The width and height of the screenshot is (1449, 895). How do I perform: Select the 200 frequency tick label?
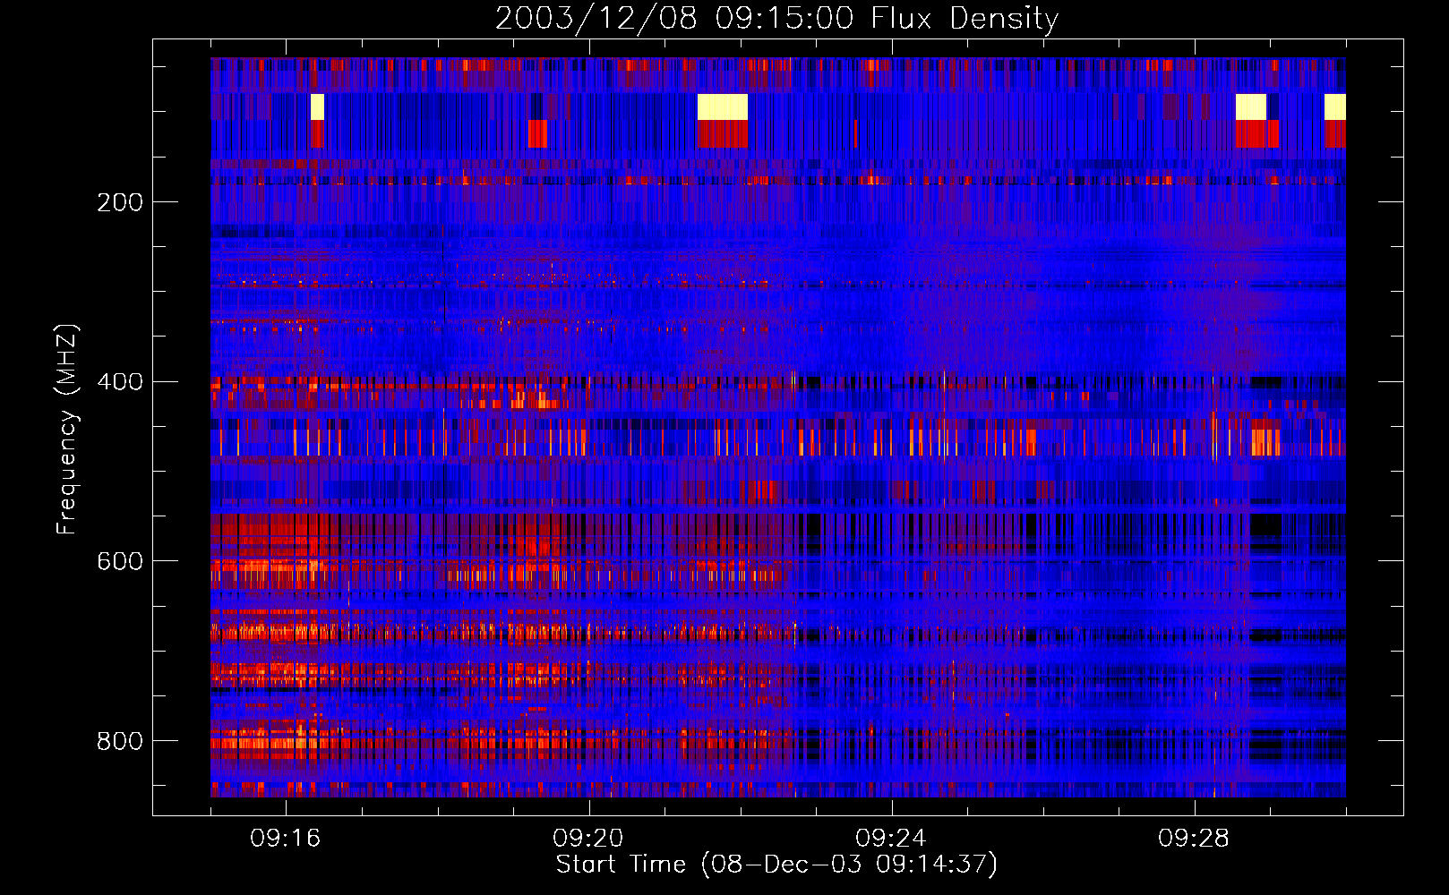click(120, 202)
